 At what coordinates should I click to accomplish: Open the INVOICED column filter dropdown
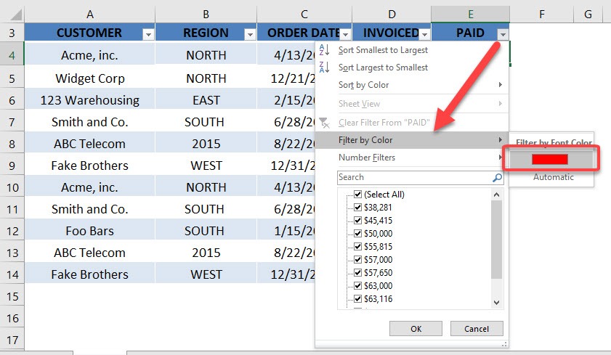point(424,35)
